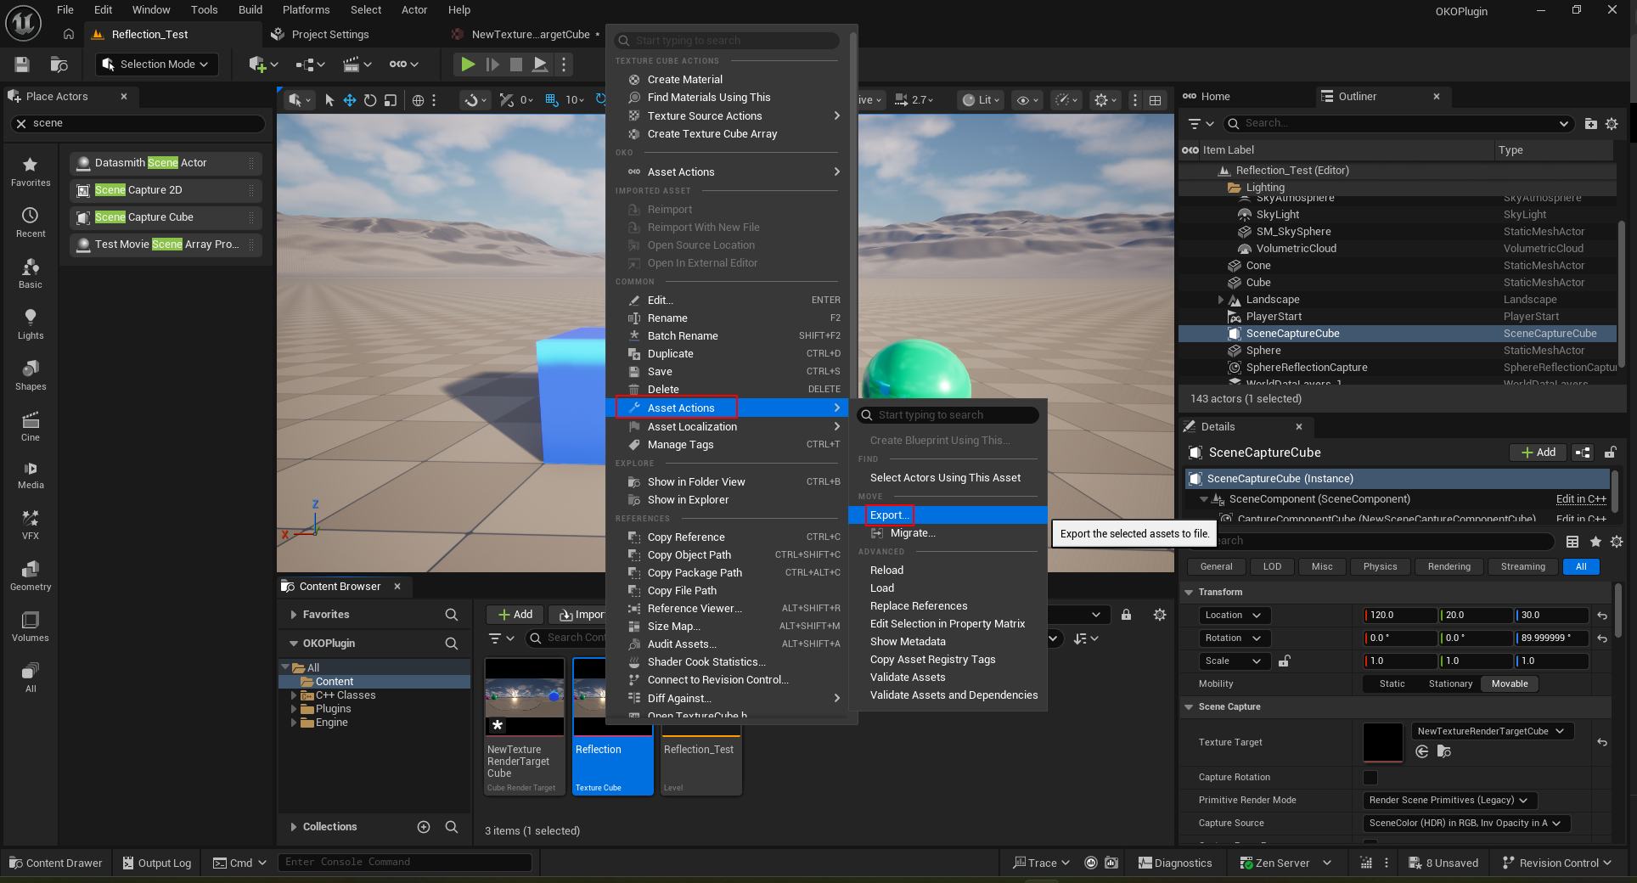The width and height of the screenshot is (1637, 883).
Task: Open the Shapes actors category
Action: tap(31, 375)
